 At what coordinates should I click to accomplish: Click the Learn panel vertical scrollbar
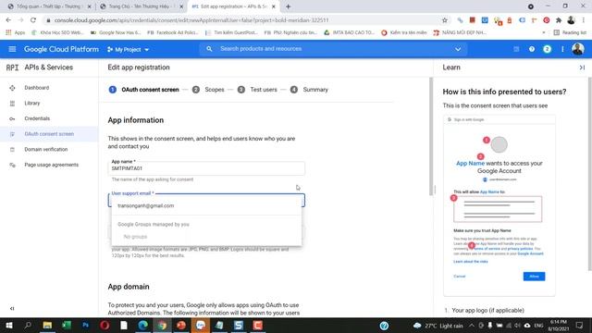pyautogui.click(x=590, y=174)
